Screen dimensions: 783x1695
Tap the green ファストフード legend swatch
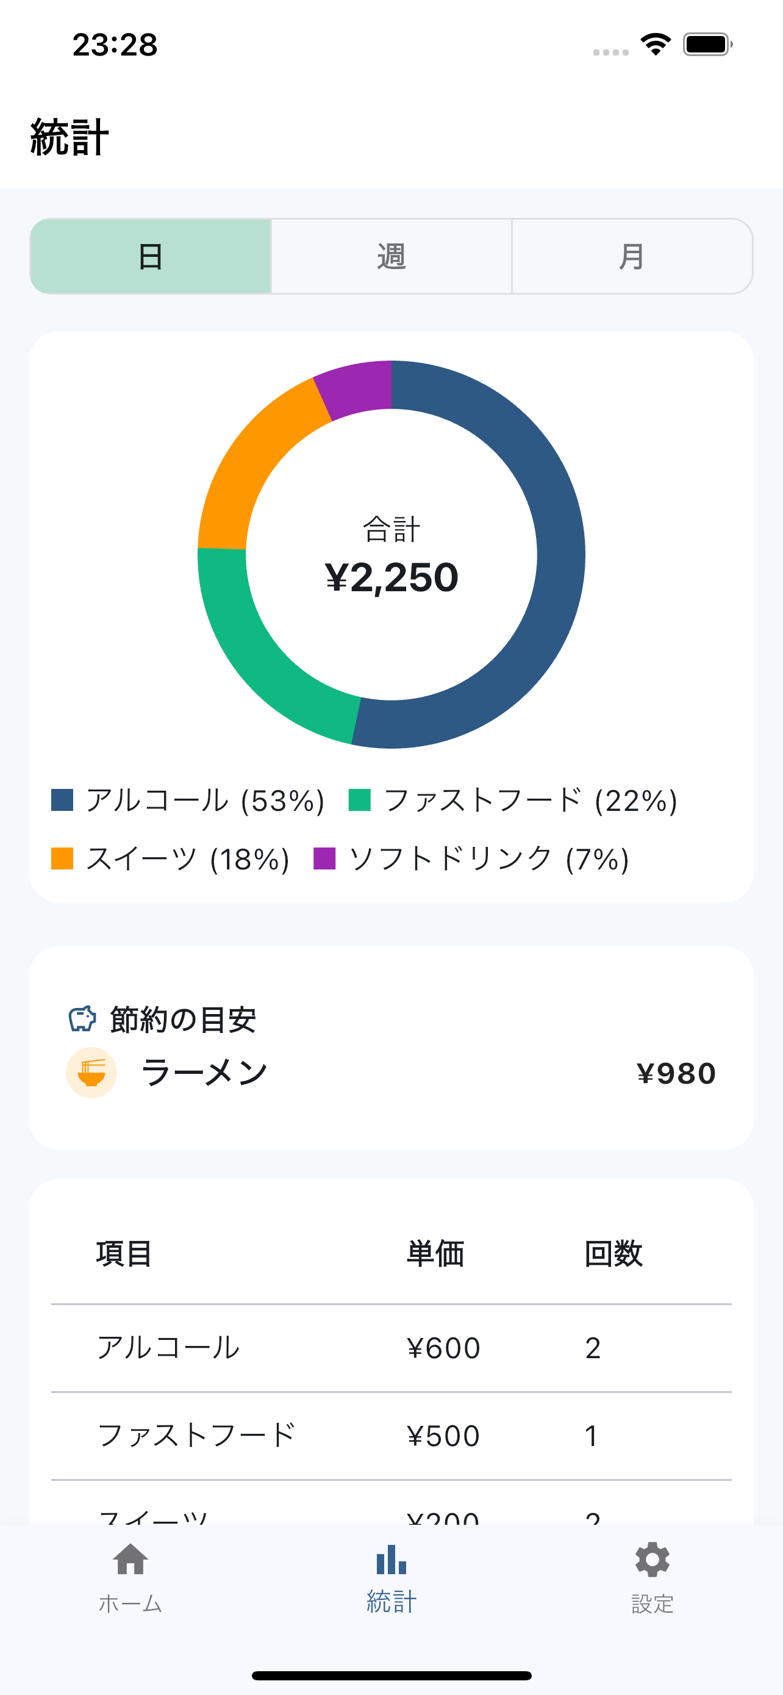[x=360, y=800]
